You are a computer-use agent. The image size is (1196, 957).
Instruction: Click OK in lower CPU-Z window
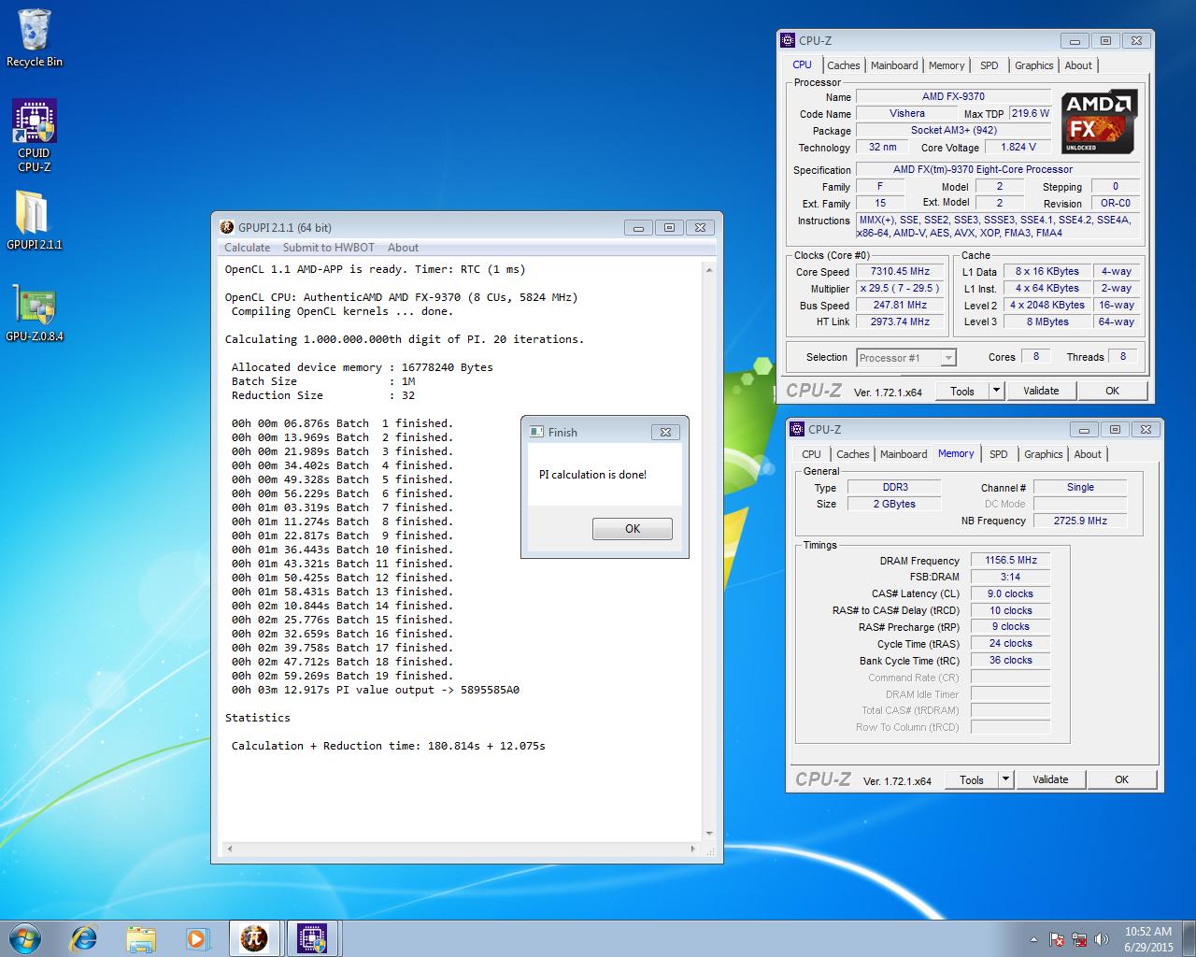click(x=1121, y=779)
